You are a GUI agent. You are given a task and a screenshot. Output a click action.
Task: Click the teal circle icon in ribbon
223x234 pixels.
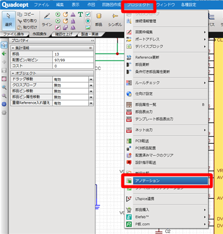(88, 21)
